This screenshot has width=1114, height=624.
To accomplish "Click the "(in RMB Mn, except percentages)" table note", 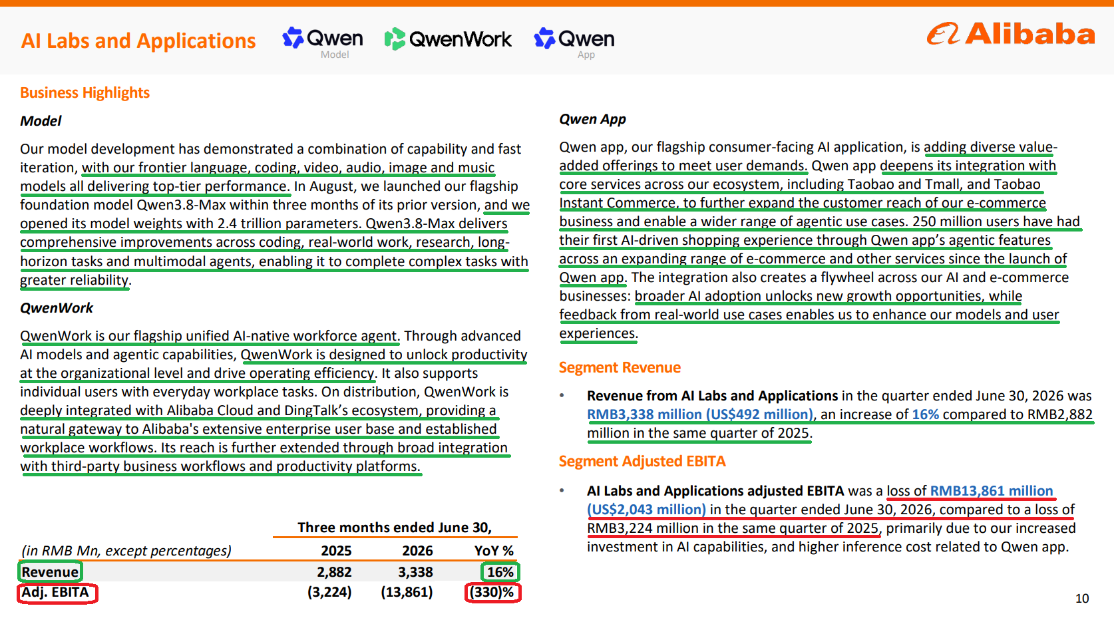I will (126, 551).
